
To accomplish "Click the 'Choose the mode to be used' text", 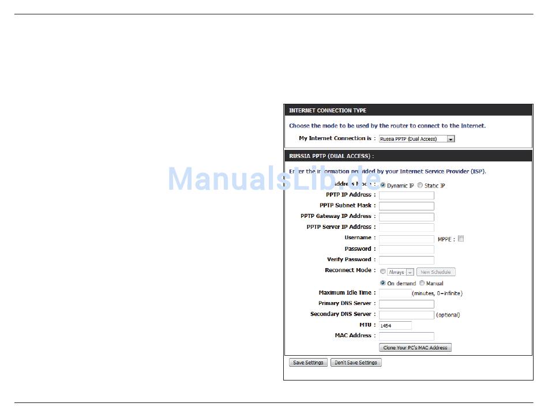I will (x=387, y=126).
